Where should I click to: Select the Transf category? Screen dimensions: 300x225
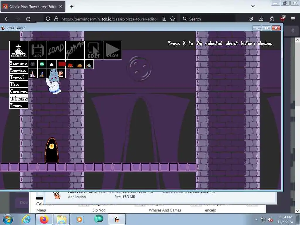19,77
